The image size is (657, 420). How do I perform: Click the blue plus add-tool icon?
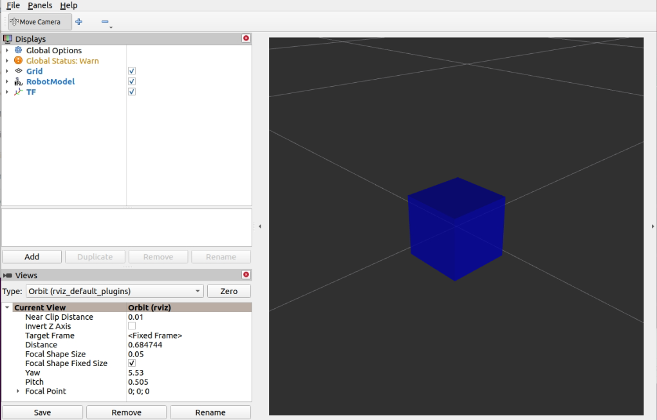(x=79, y=22)
